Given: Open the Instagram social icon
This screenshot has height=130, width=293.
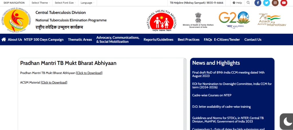Looking at the screenshot, I should (x=275, y=3).
